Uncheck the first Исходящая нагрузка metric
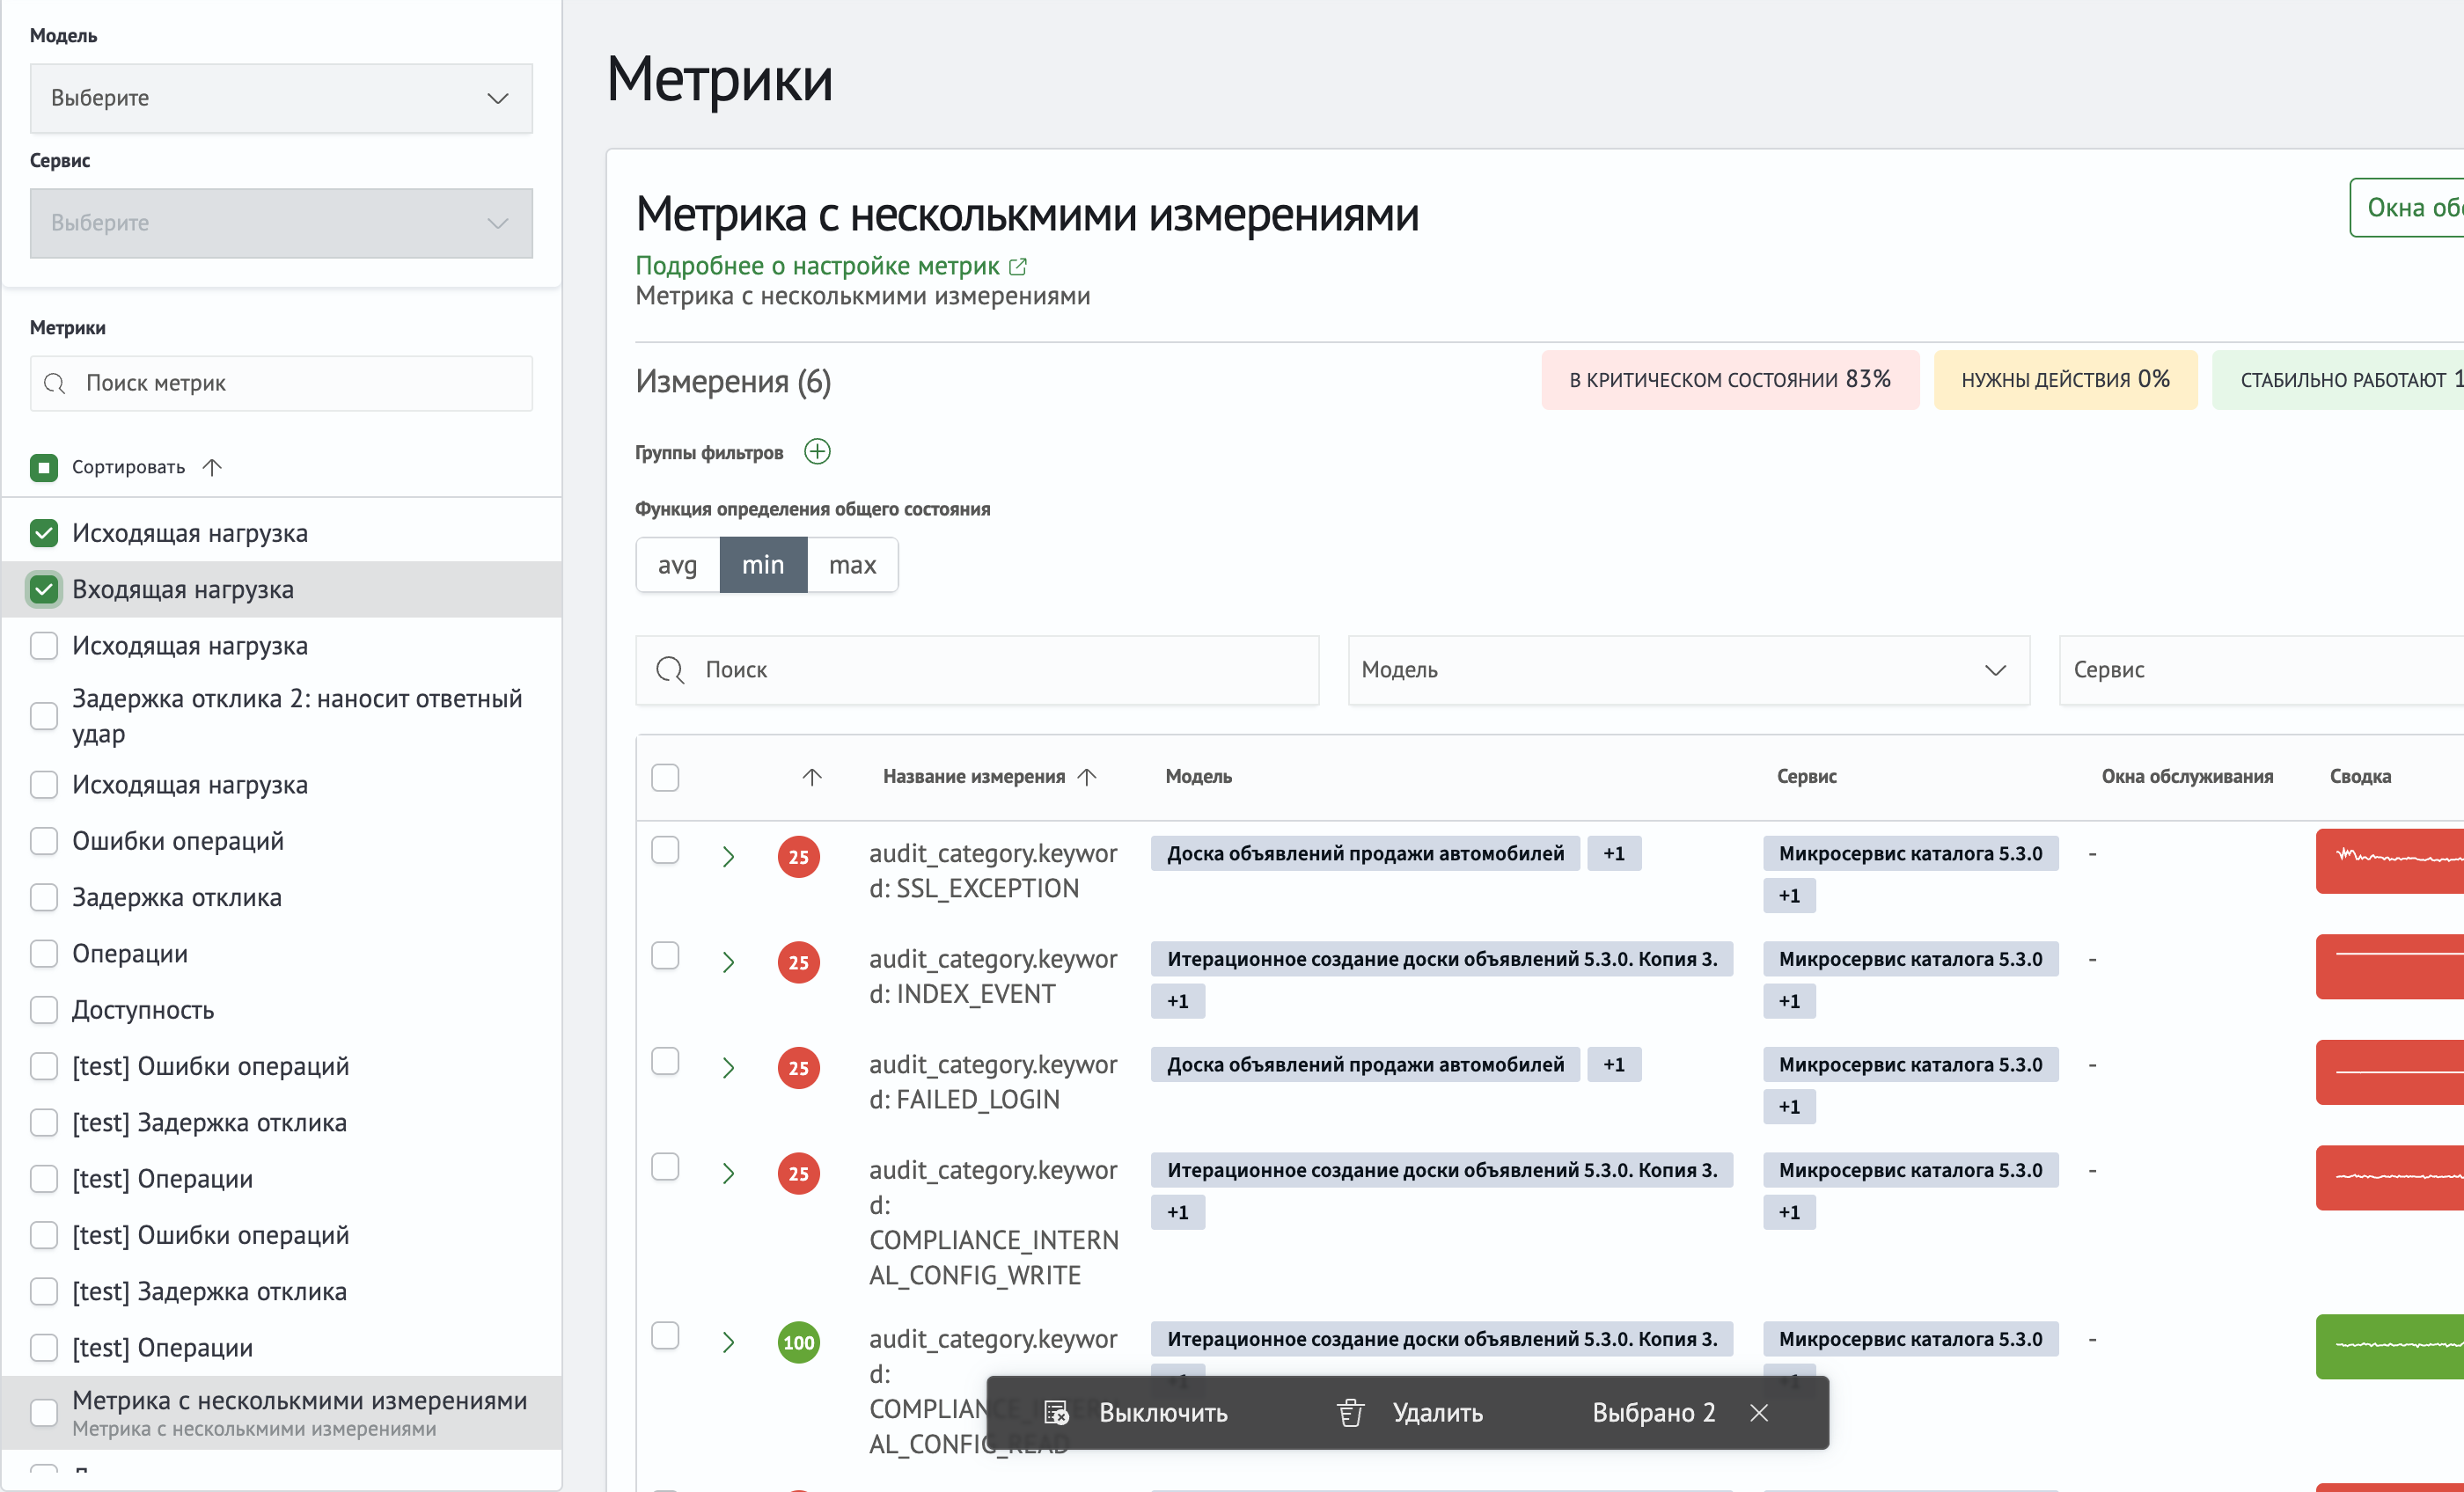The height and width of the screenshot is (1492, 2464). pyautogui.click(x=44, y=533)
